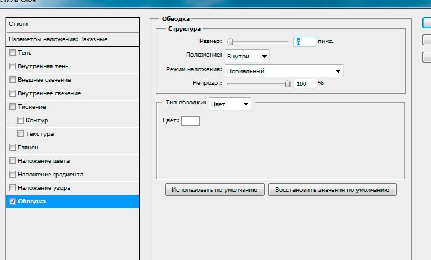This screenshot has width=431, height=260.
Task: Enable the Внешнее свечение checkbox
Action: (13, 80)
